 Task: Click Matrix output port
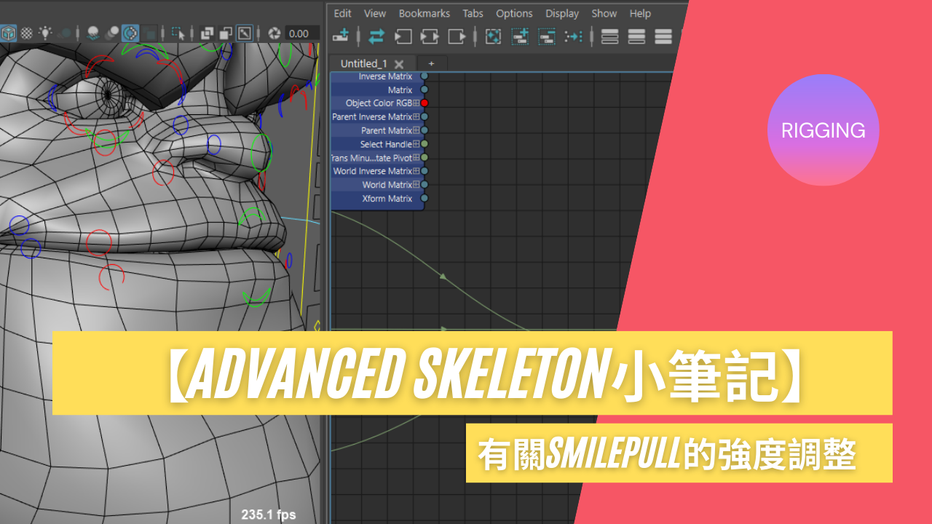pos(424,90)
